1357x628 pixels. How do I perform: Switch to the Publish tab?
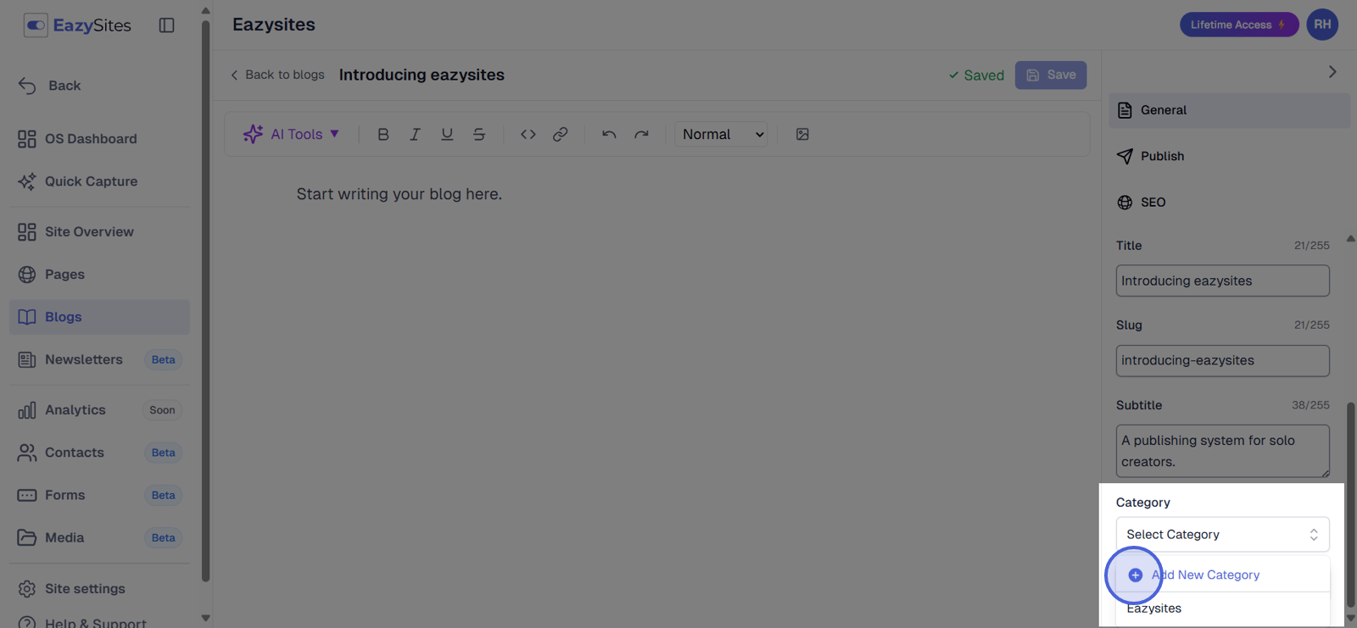pos(1229,156)
